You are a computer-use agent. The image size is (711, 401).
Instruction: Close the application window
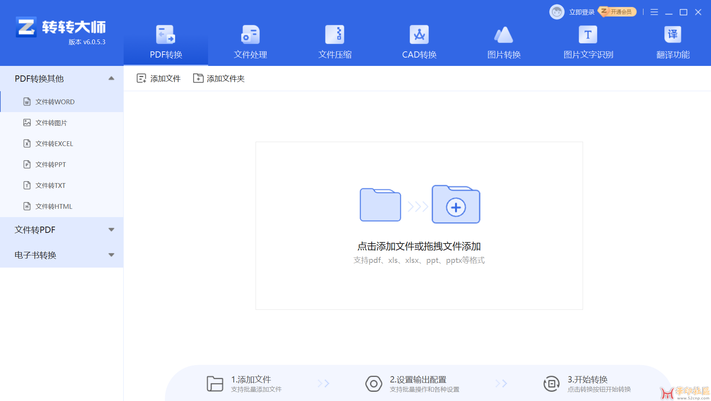point(698,12)
